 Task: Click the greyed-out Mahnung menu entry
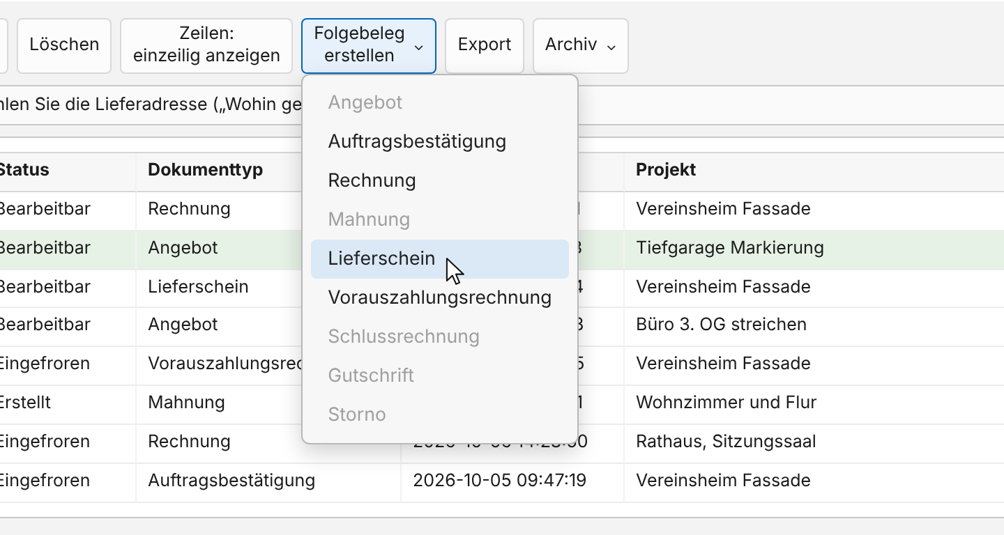pos(440,219)
